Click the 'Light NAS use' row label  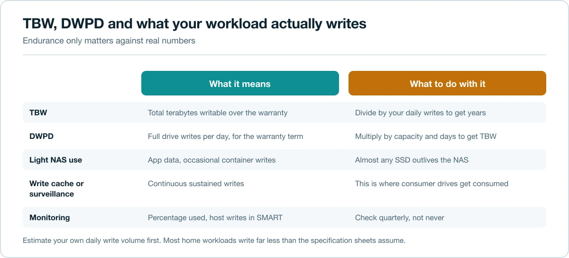pyautogui.click(x=55, y=160)
